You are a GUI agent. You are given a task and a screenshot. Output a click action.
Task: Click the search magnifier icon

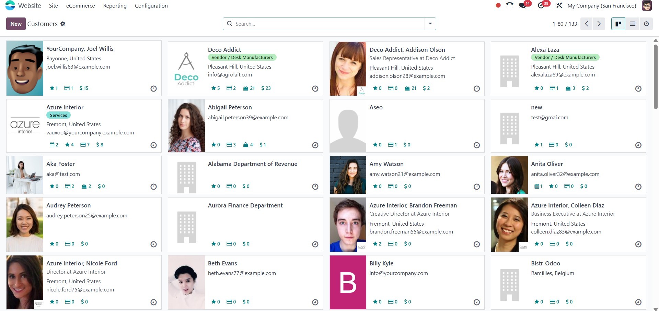(230, 24)
